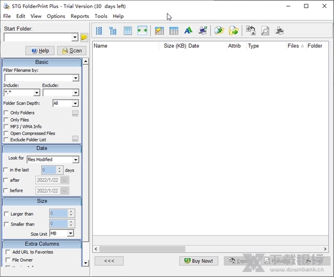Click the down arrow of filter panel scrollbar
This screenshot has width=334, height=277.
[x=86, y=263]
